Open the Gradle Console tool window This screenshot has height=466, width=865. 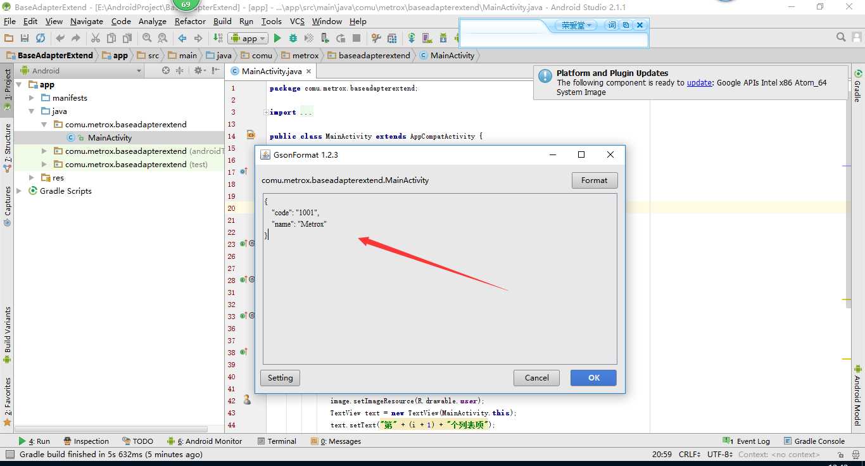814,441
